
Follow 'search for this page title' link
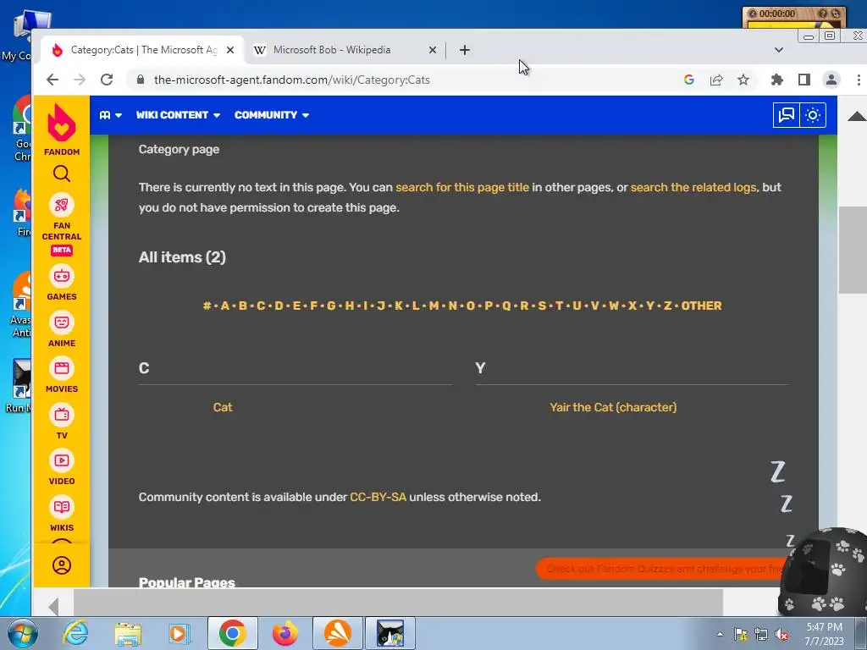(462, 187)
